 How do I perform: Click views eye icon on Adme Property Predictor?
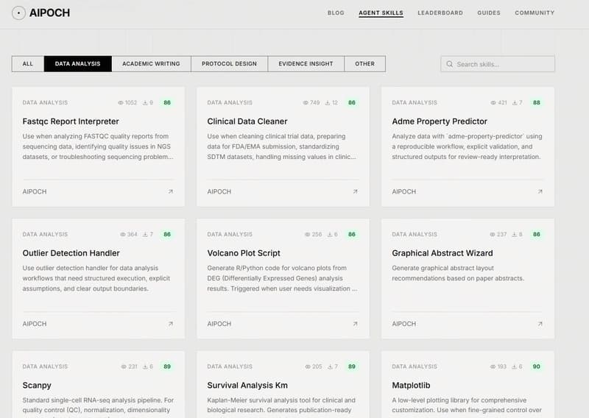coord(493,102)
